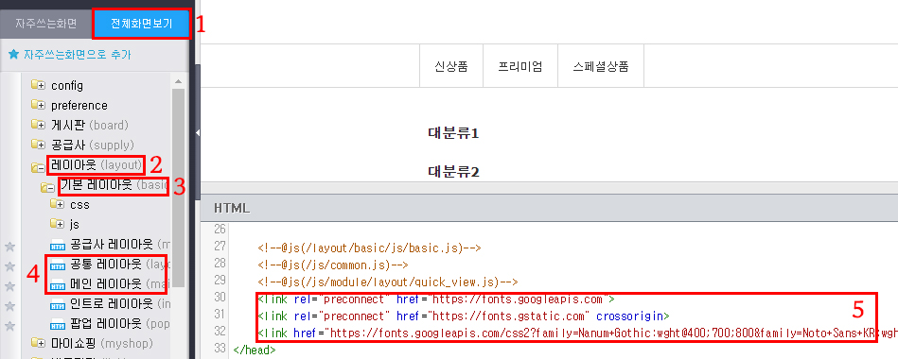Select the 신상품 menu item
Image resolution: width=898 pixels, height=359 pixels.
(451, 66)
